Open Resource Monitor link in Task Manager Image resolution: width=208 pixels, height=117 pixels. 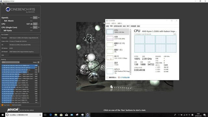pos(125,77)
